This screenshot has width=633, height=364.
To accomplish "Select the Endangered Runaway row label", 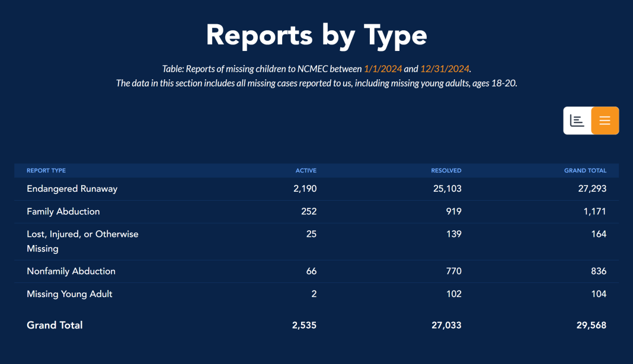I will point(72,189).
